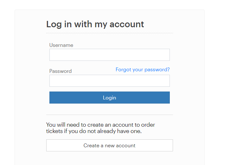
Task: Click the 'You will need to create an account' text
Action: 100,125
